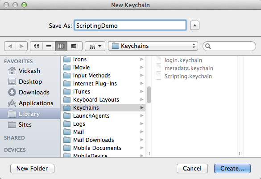This screenshot has height=179, width=261.
Task: Switch to Cover Flow view
Action: tap(75, 46)
